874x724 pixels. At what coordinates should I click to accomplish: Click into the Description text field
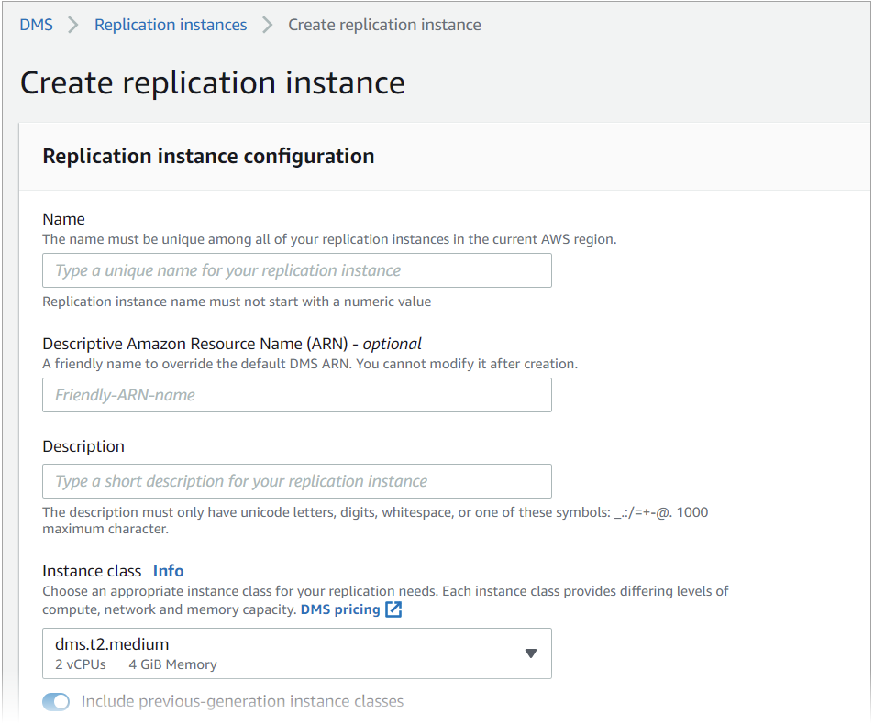tap(297, 481)
